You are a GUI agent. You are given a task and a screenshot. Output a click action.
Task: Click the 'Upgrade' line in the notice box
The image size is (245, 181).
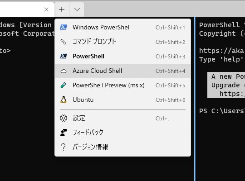pos(228,85)
